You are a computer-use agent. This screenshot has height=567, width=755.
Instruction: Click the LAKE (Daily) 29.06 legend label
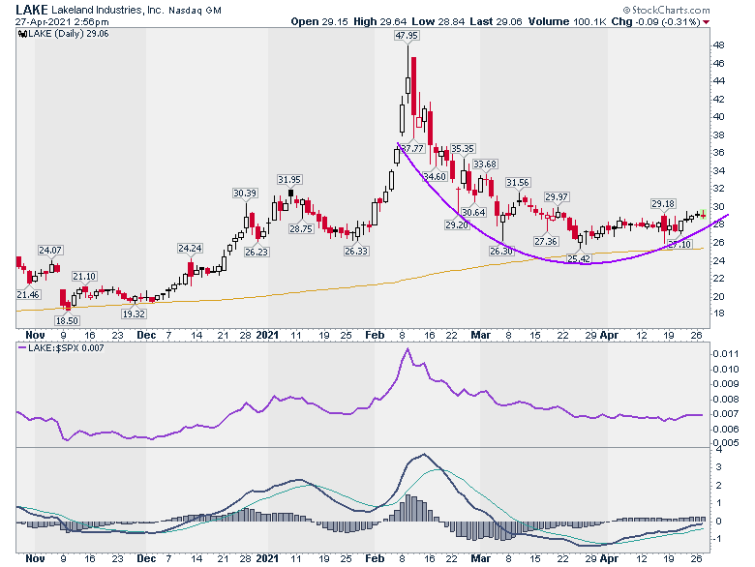tap(69, 34)
